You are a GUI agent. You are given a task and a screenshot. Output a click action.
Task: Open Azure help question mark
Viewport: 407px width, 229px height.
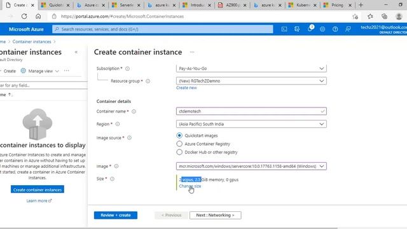coord(335,29)
